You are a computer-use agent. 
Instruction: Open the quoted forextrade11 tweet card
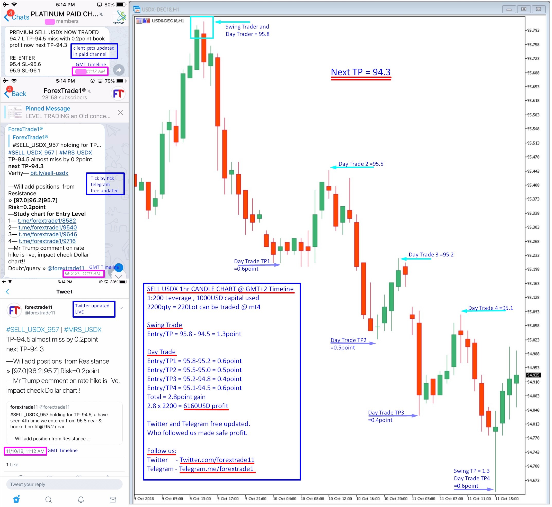[x=64, y=422]
